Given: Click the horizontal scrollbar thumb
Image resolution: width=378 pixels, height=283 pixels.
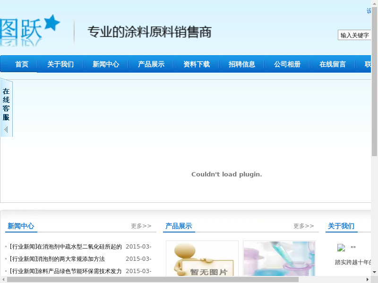Looking at the screenshot, I should 153,279.
